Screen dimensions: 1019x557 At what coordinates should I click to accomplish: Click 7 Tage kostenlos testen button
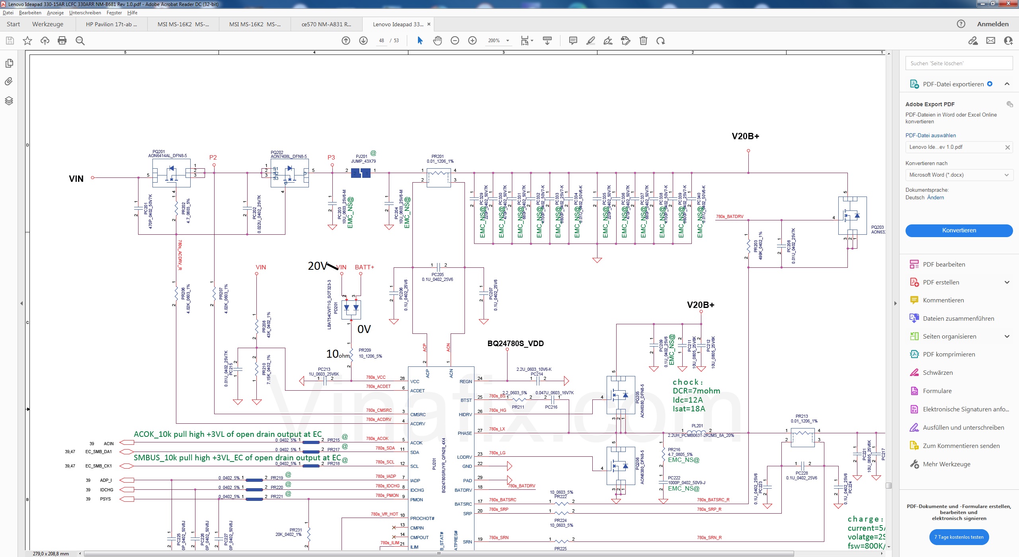pyautogui.click(x=959, y=537)
